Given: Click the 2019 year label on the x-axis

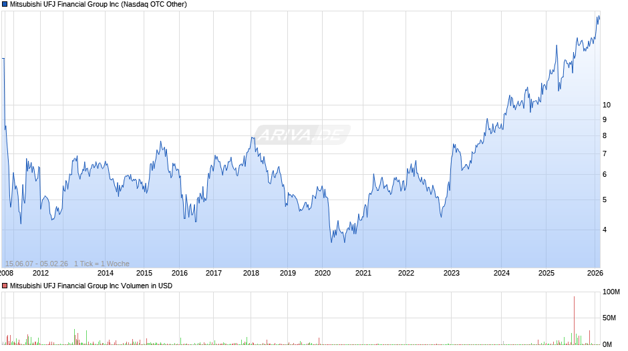Looking at the screenshot, I should click(287, 273).
